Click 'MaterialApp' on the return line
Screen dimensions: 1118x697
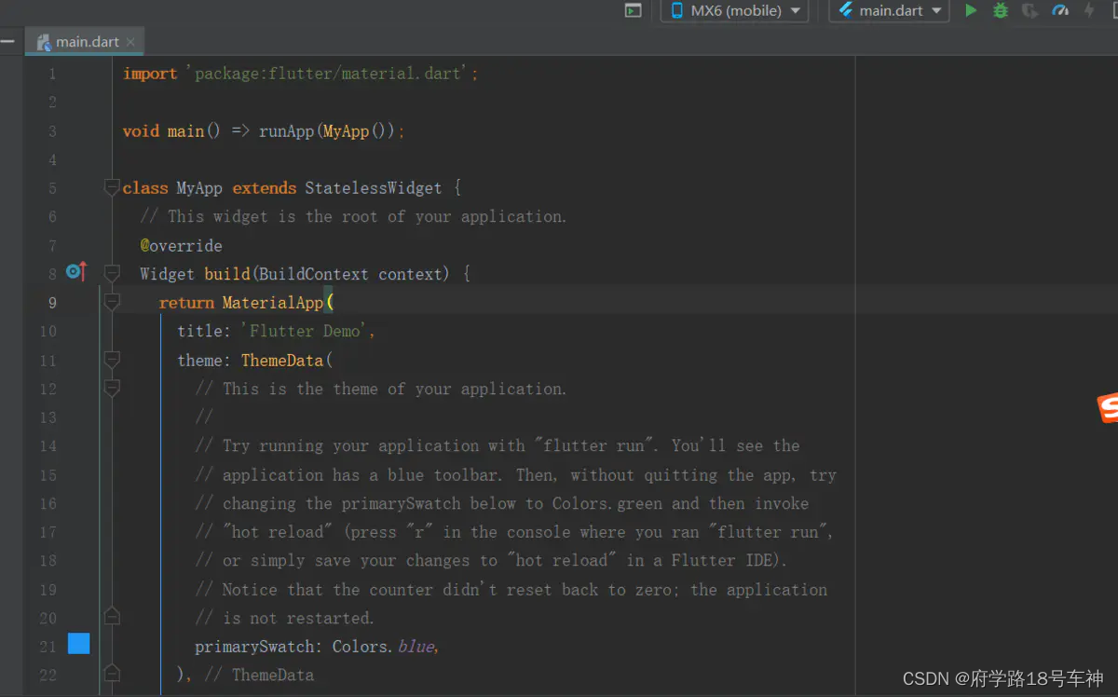pyautogui.click(x=272, y=303)
